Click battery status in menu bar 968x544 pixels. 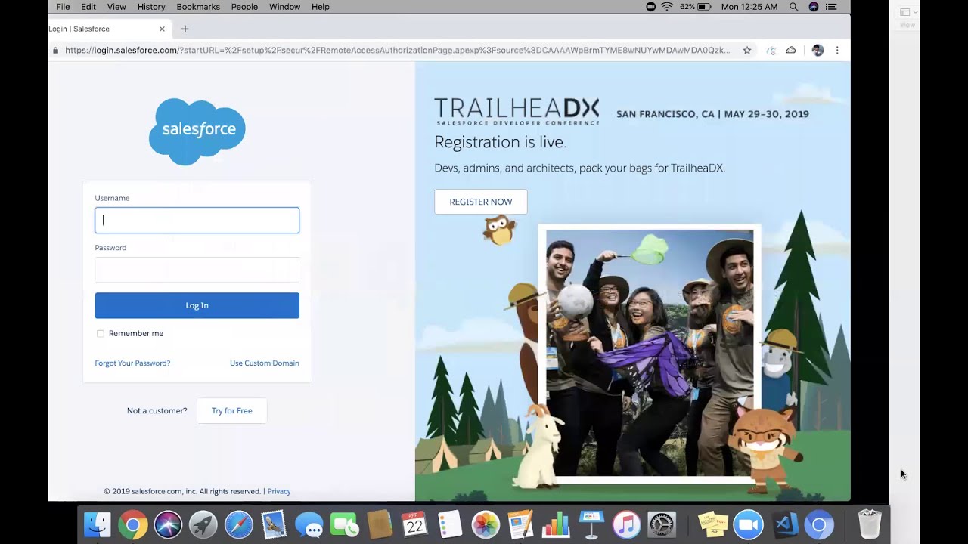(x=696, y=7)
